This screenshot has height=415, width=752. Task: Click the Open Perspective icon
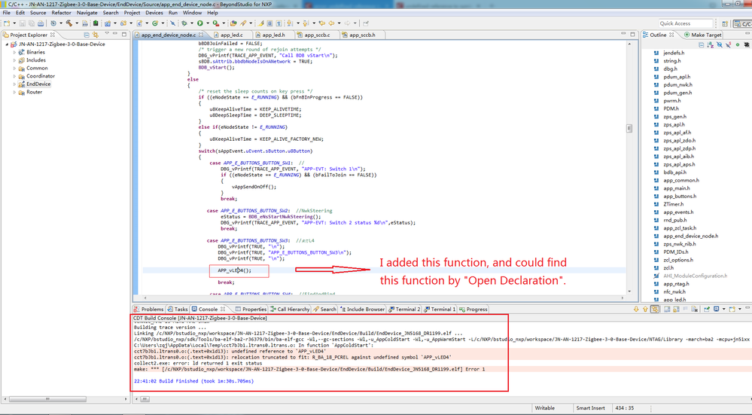point(725,23)
